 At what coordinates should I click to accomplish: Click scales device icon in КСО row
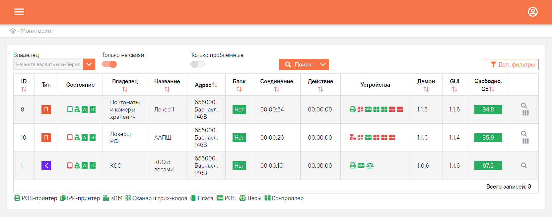370,166
